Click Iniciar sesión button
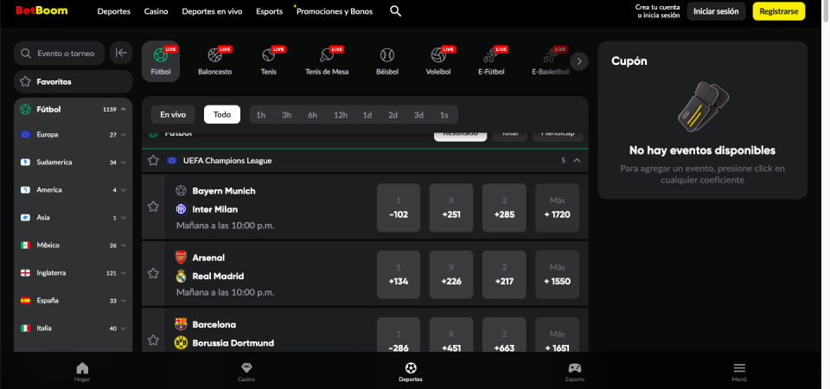830x389 pixels. pos(716,11)
